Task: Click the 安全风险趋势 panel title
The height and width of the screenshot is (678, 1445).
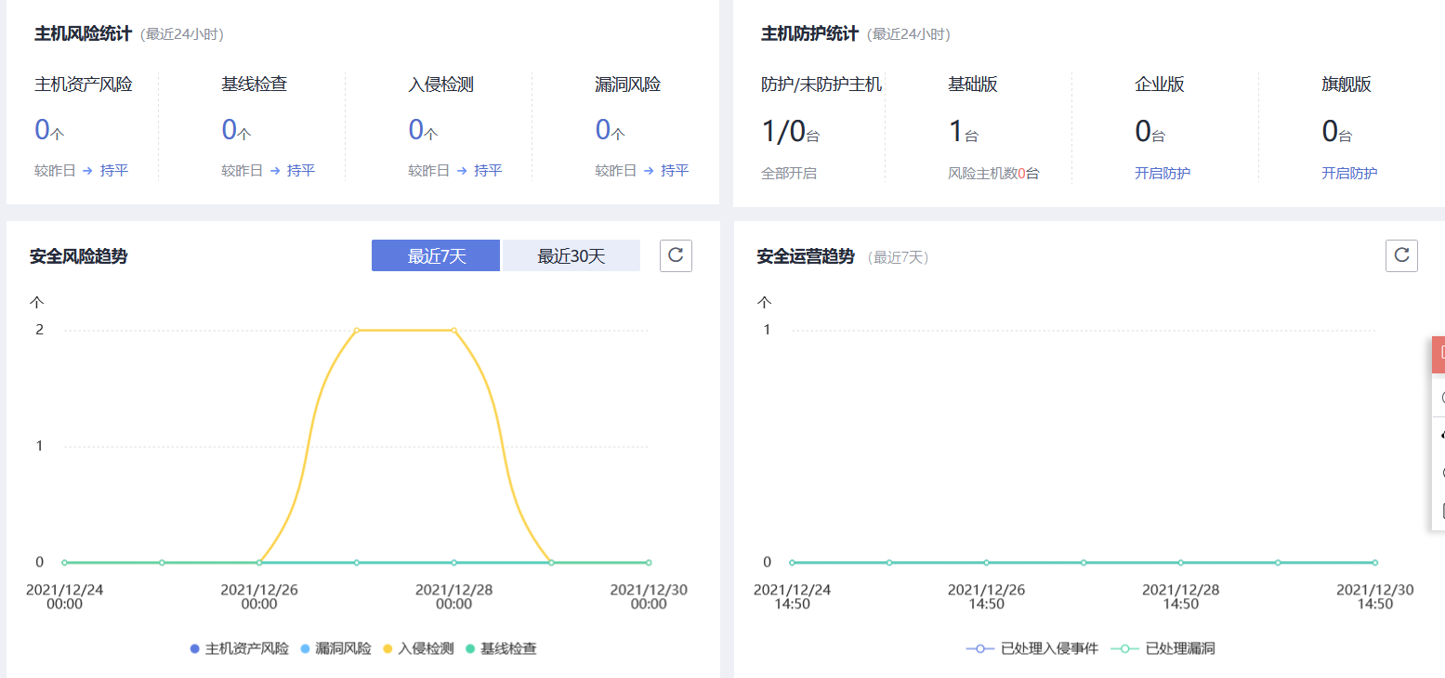Action: [x=78, y=256]
